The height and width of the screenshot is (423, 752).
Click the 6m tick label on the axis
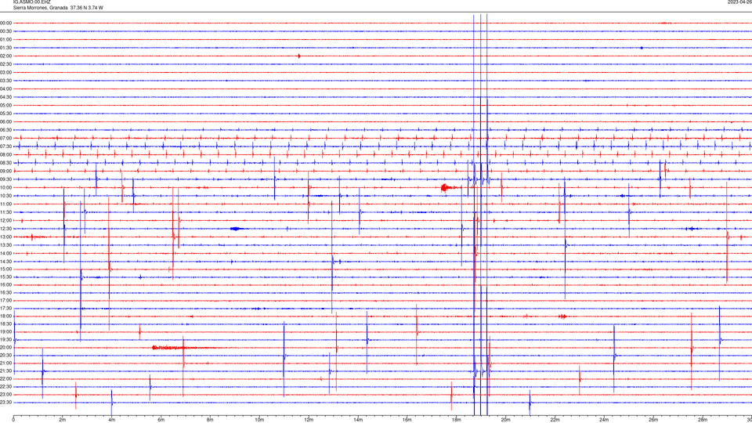pos(161,420)
